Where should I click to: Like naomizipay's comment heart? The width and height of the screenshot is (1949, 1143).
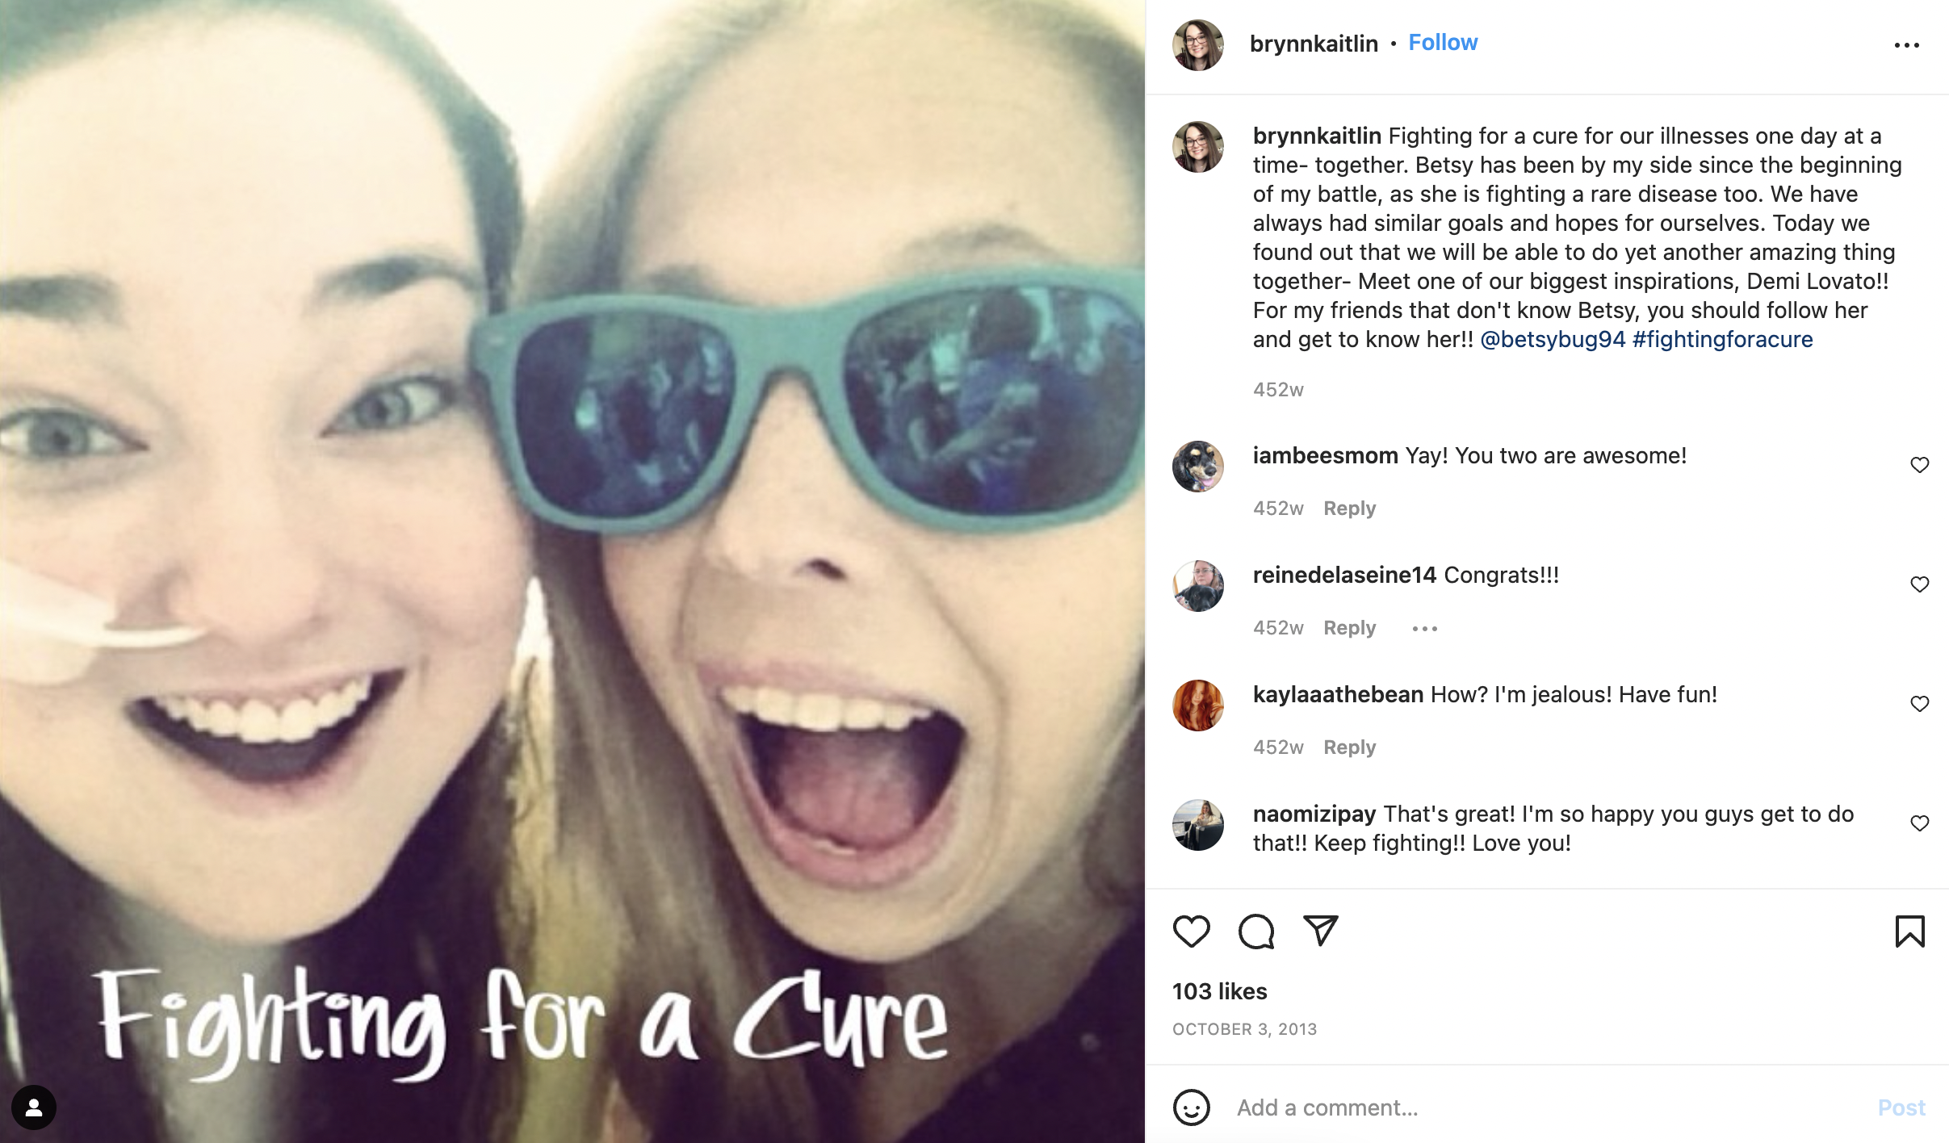(x=1920, y=823)
